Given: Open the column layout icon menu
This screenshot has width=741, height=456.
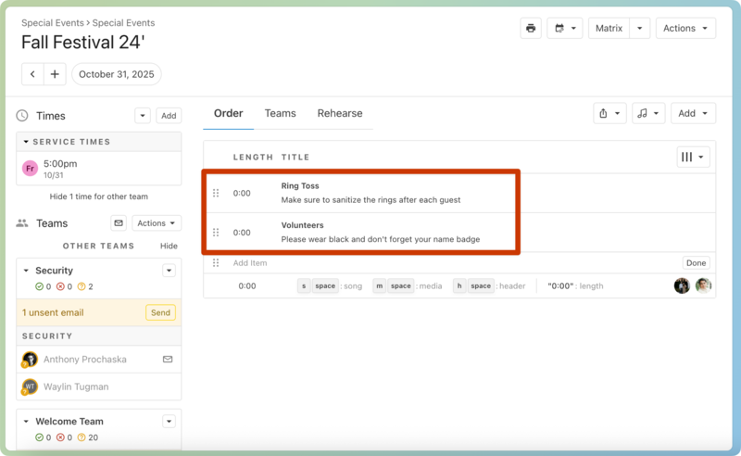Looking at the screenshot, I should [693, 158].
